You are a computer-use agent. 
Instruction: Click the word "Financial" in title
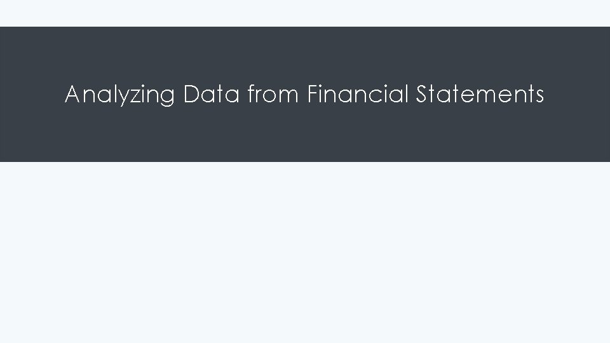(358, 95)
